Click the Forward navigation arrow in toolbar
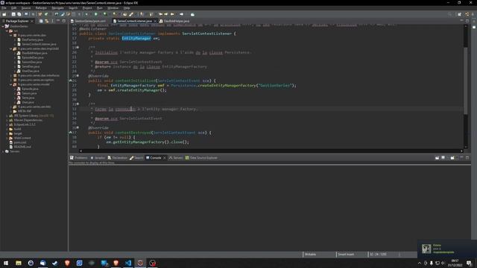Screen dimensions: 477x268 181,14
